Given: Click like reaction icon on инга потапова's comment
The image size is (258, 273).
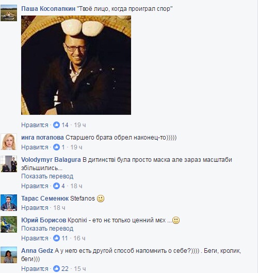Looking at the screenshot, I should click(56, 147).
